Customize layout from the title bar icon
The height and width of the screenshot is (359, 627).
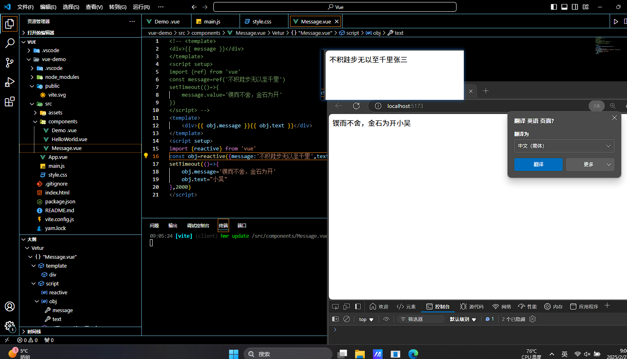(x=585, y=7)
